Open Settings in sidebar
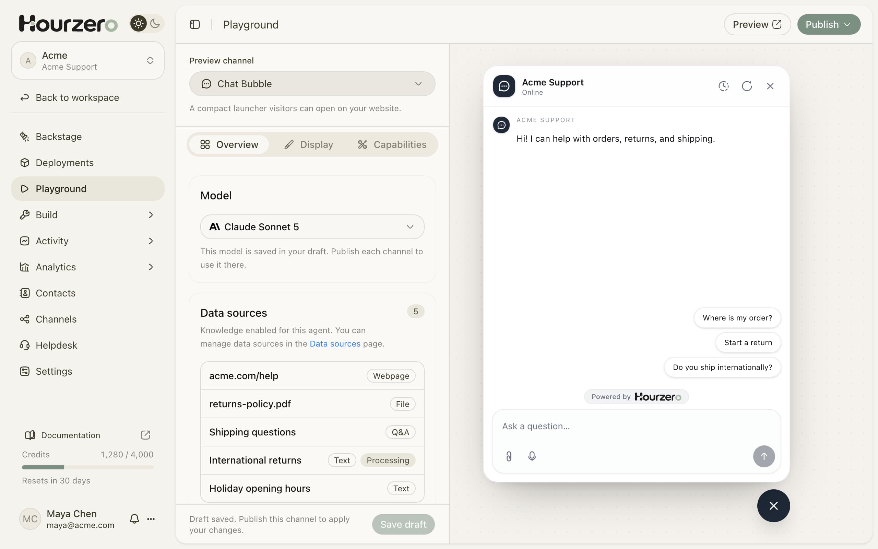 point(88,372)
